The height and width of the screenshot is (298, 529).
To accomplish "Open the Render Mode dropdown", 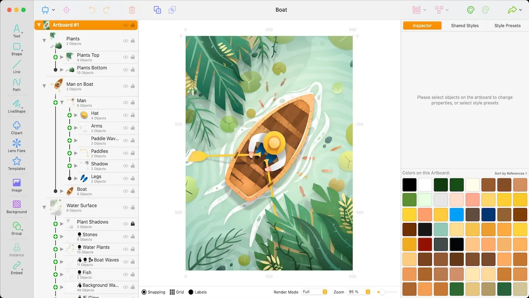I will (x=314, y=292).
